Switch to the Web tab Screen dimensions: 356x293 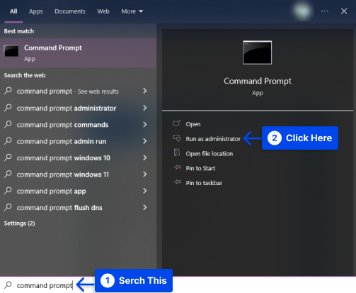pyautogui.click(x=103, y=11)
